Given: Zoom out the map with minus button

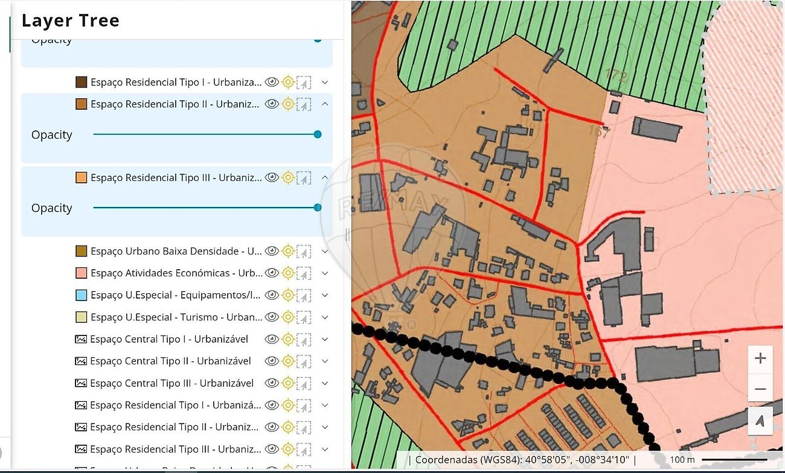Looking at the screenshot, I should pos(760,389).
